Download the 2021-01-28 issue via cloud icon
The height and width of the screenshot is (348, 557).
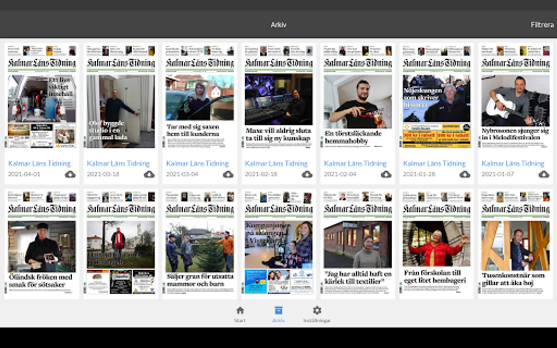(465, 174)
